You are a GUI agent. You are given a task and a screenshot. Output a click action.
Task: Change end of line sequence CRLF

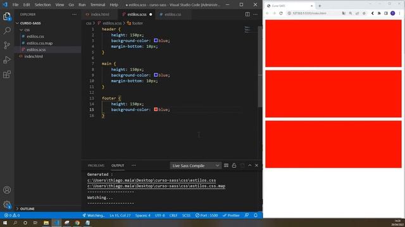point(173,216)
